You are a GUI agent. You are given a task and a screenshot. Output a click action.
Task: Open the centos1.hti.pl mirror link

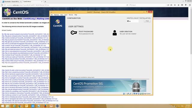[x=24, y=45]
